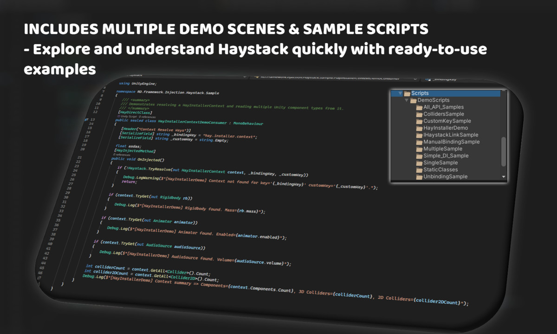Select the ManualBindingSample folder name
Screen dimensions: 557x334
point(452,142)
